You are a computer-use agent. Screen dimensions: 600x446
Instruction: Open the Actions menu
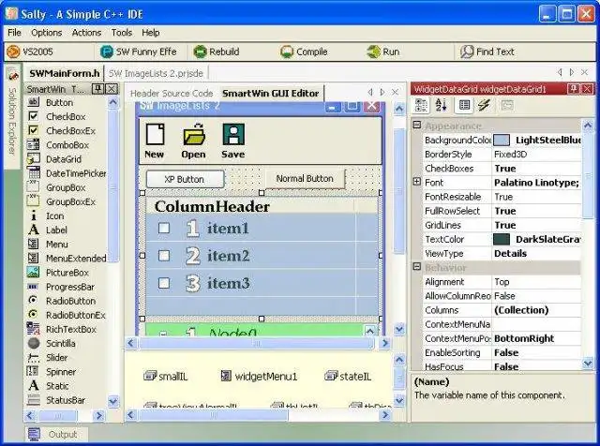click(x=86, y=33)
